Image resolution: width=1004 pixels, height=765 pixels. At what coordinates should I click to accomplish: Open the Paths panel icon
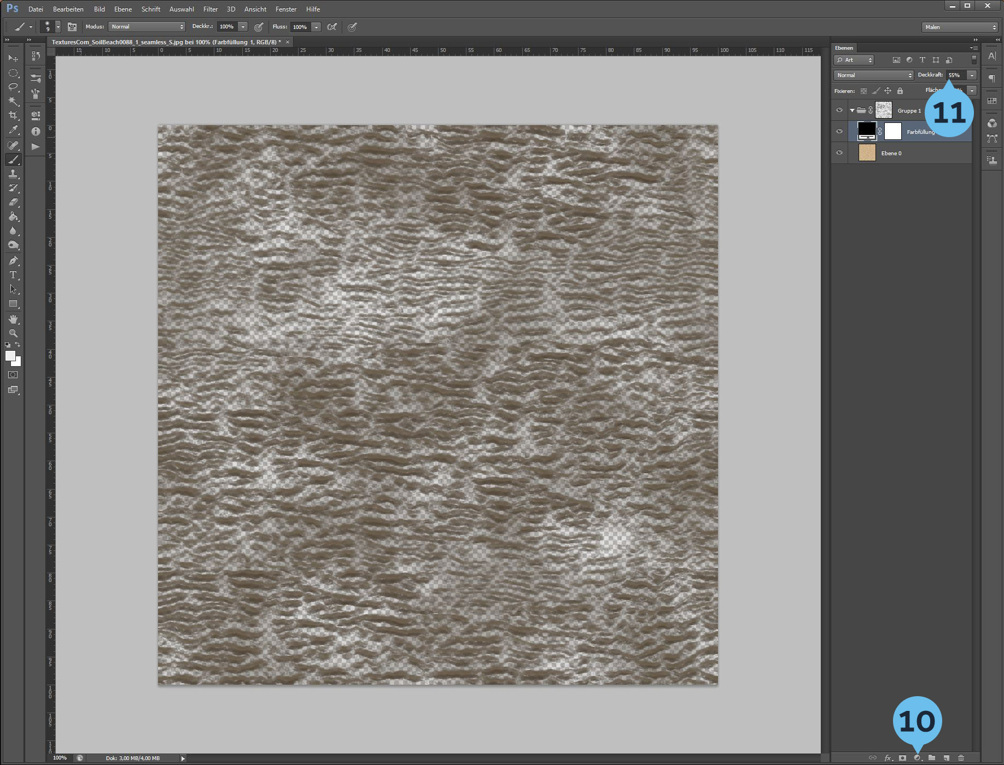(x=992, y=139)
